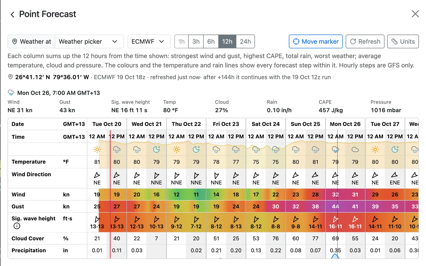Screen dimensions: 426x266
Task: Click the rain icon for Tue Oct 20 12 PM
Action: click(x=117, y=150)
